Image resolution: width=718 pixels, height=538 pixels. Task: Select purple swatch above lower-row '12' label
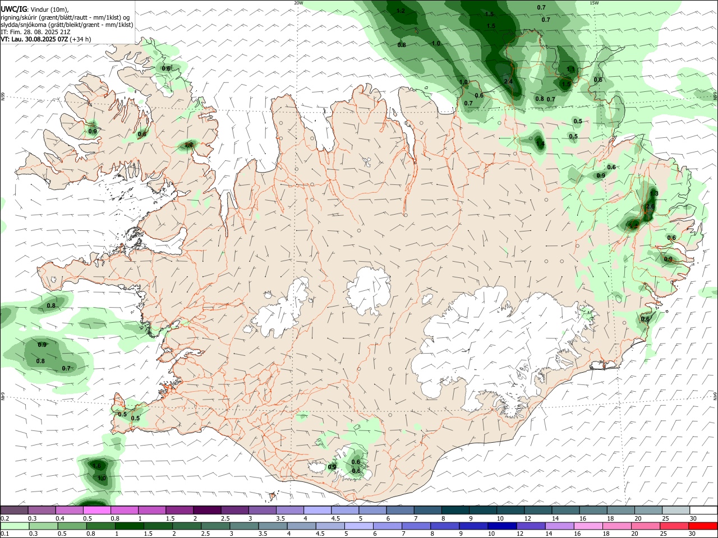pos(531,526)
